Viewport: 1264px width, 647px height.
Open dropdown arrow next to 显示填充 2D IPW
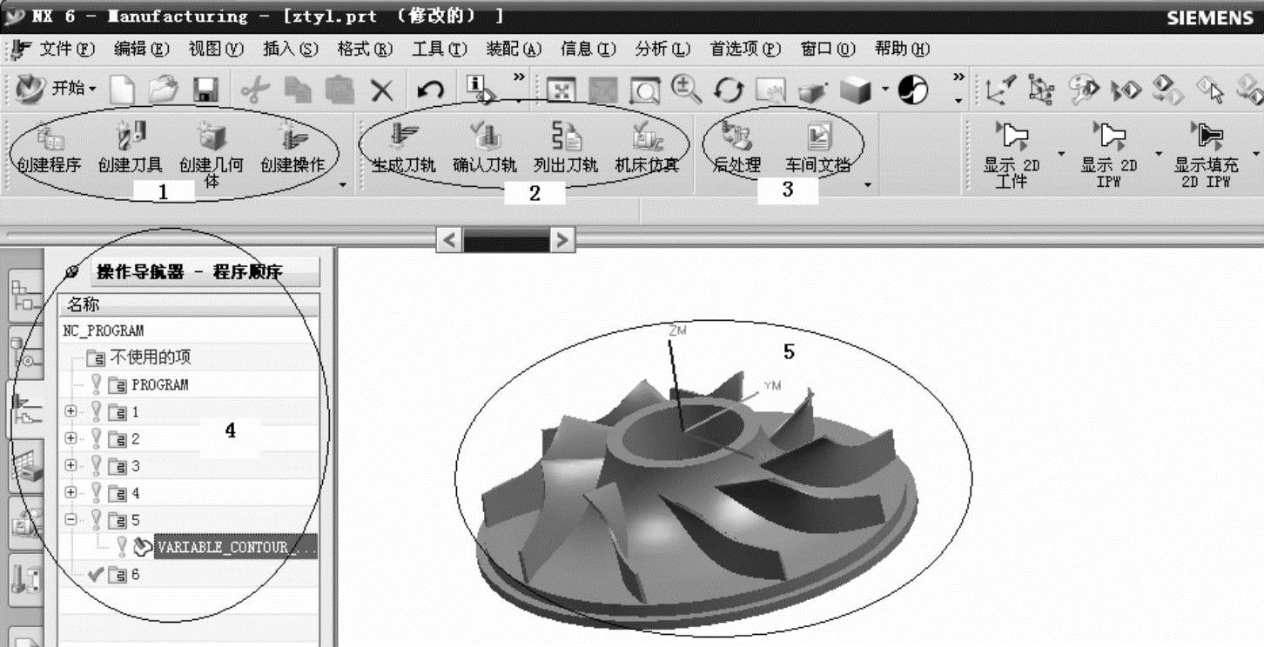pos(1255,154)
